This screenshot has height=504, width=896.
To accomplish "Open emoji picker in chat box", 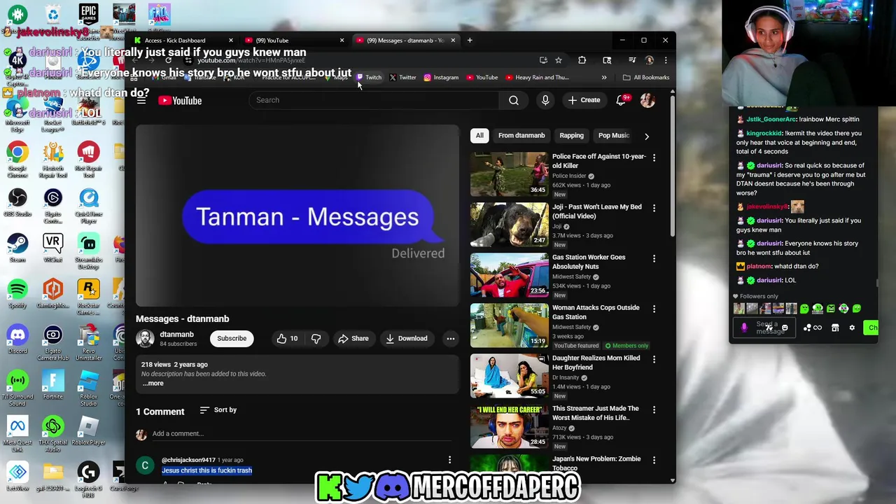I will (785, 328).
